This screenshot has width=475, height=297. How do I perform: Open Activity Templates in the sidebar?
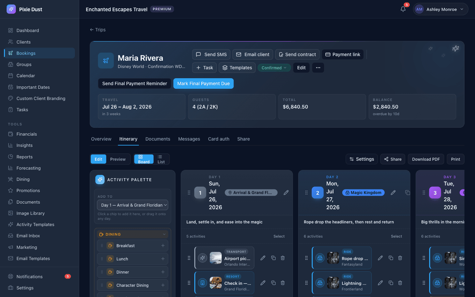[x=39, y=224]
